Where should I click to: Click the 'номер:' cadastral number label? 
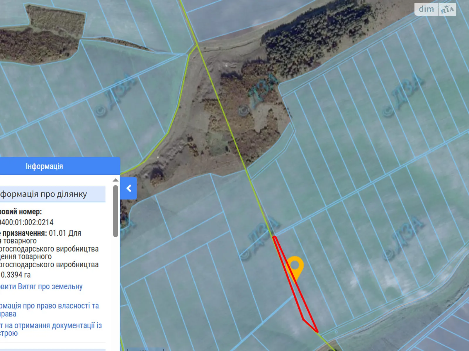(21, 211)
